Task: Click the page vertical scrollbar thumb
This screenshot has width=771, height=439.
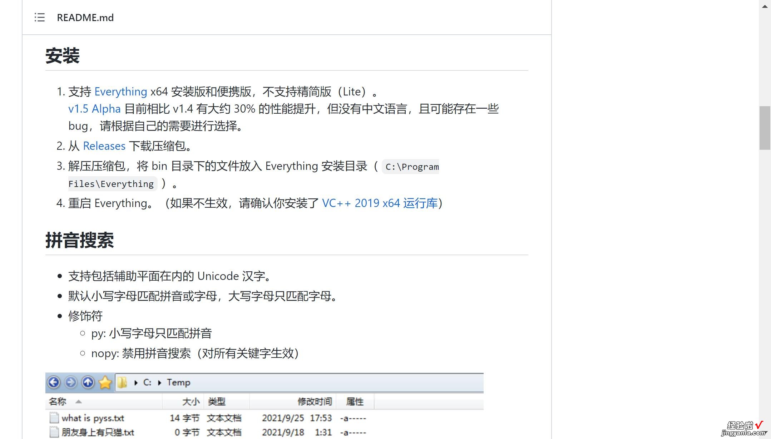Action: point(765,128)
